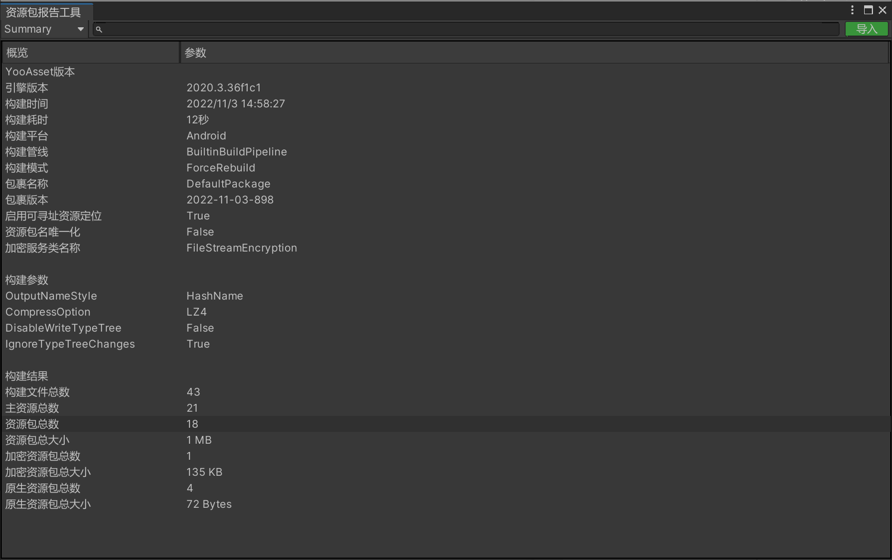Select the 原生资源包总大小 row label
The width and height of the screenshot is (892, 560).
(x=48, y=504)
